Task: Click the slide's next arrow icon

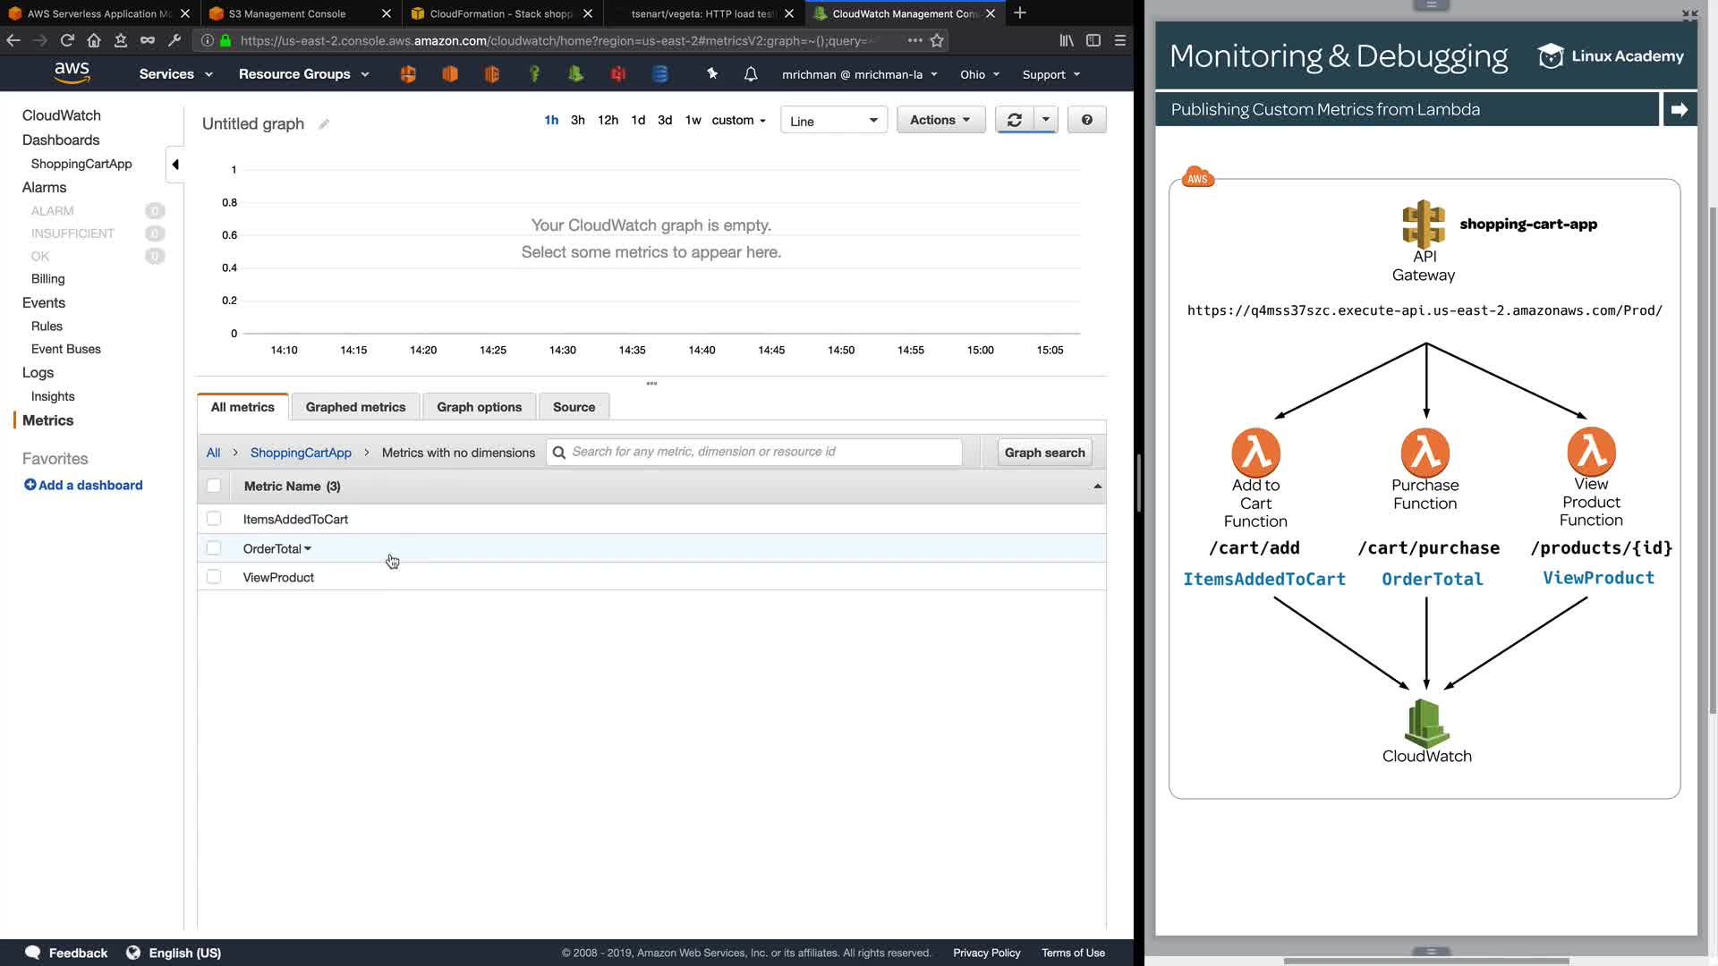Action: (x=1679, y=110)
